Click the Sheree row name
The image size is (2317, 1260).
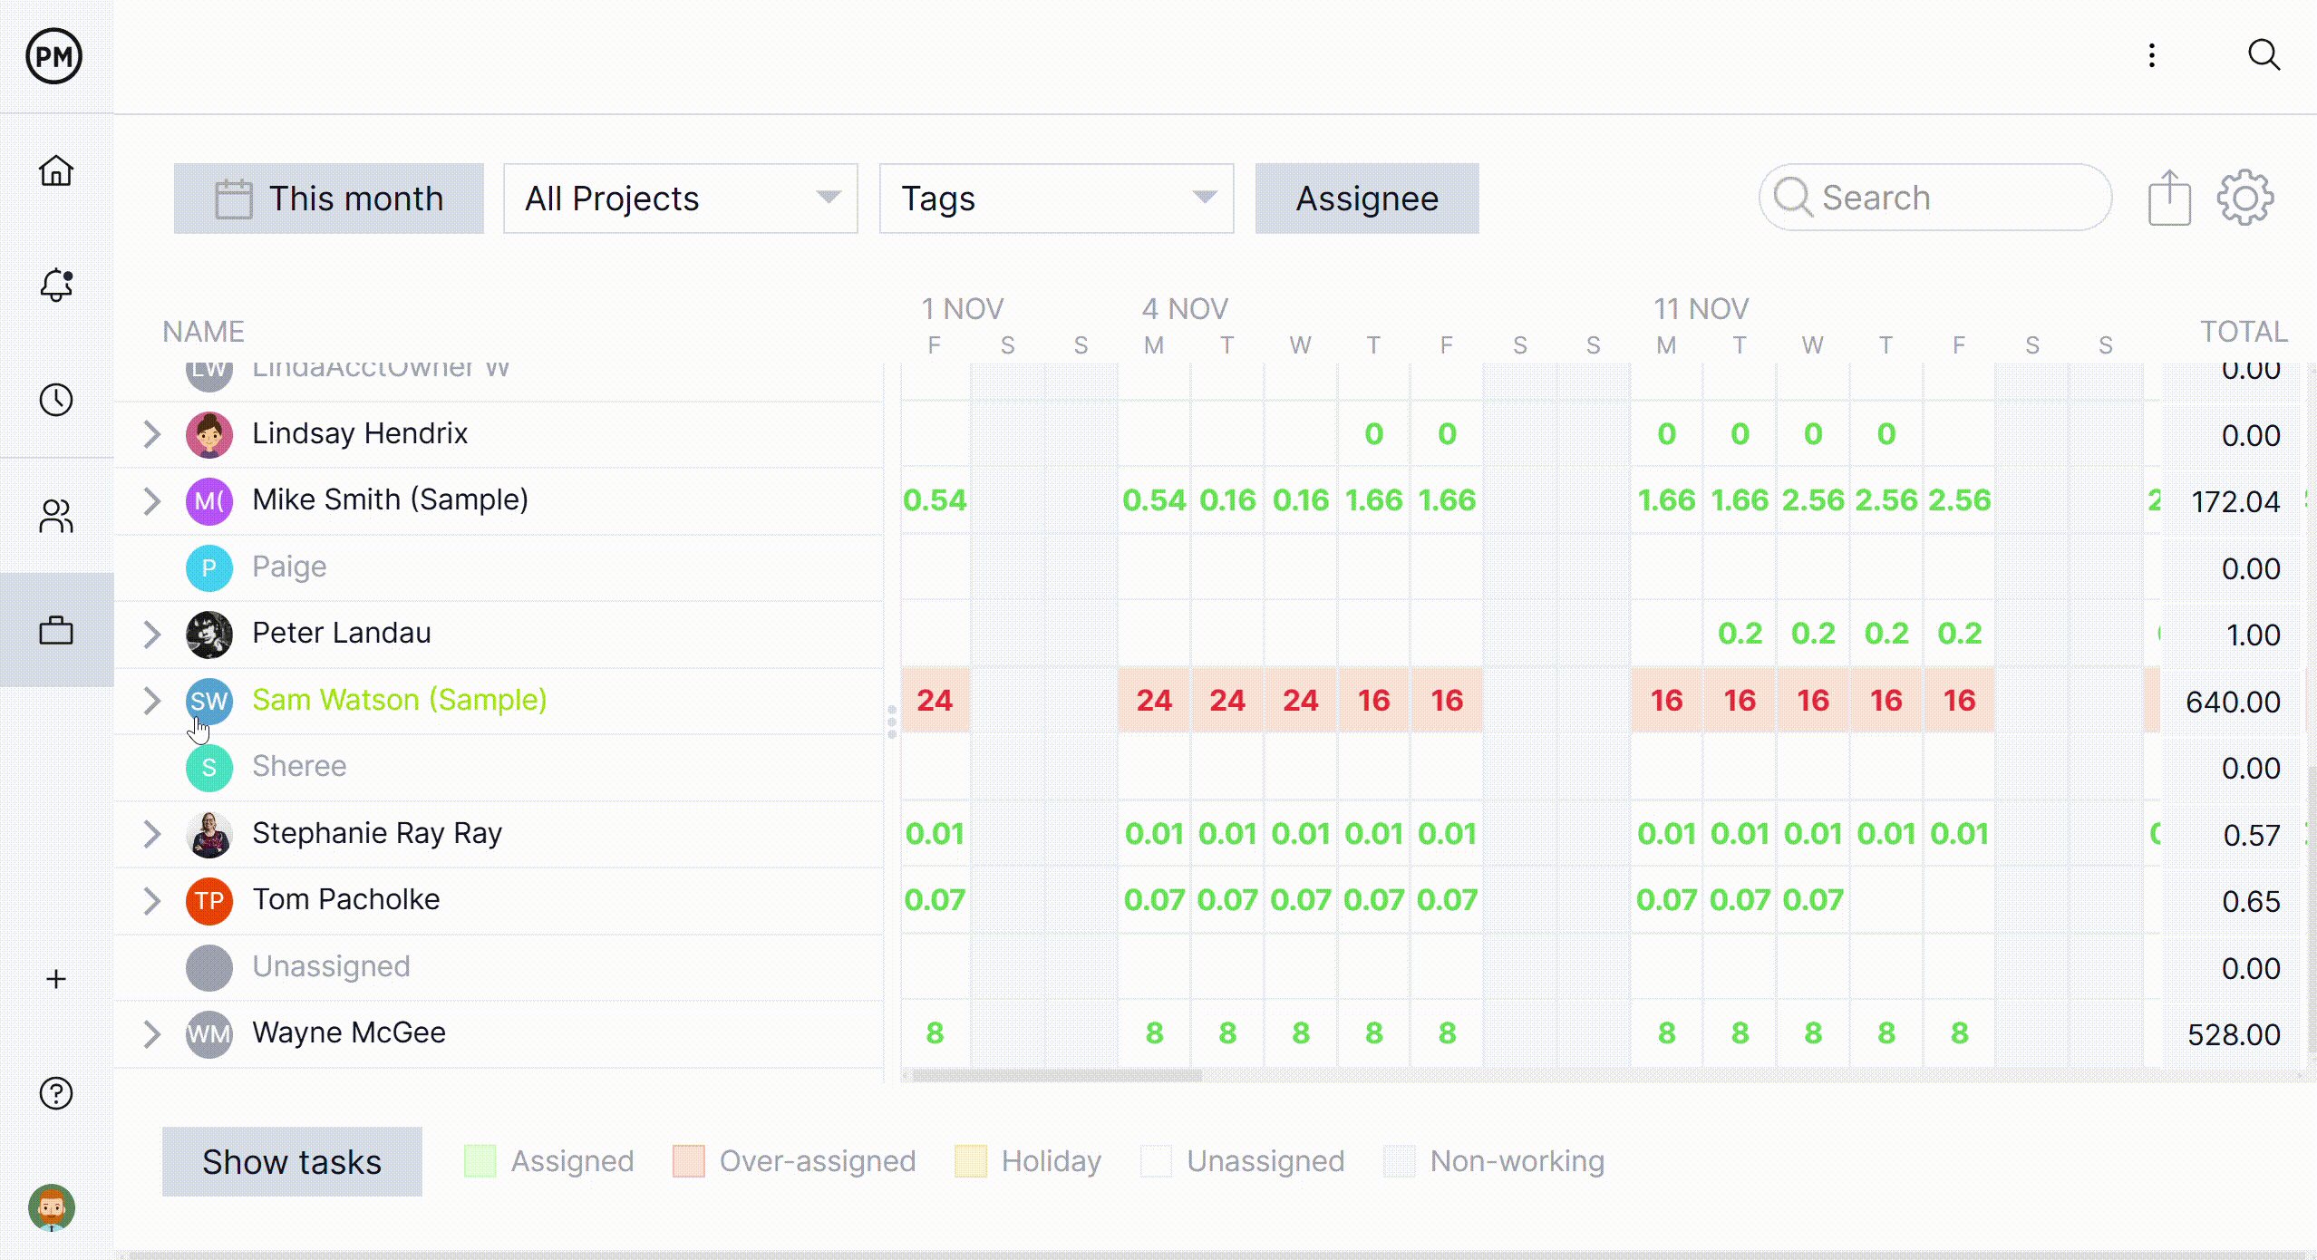tap(299, 766)
